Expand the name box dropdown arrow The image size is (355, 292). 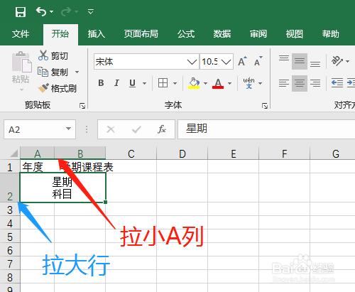[68, 129]
